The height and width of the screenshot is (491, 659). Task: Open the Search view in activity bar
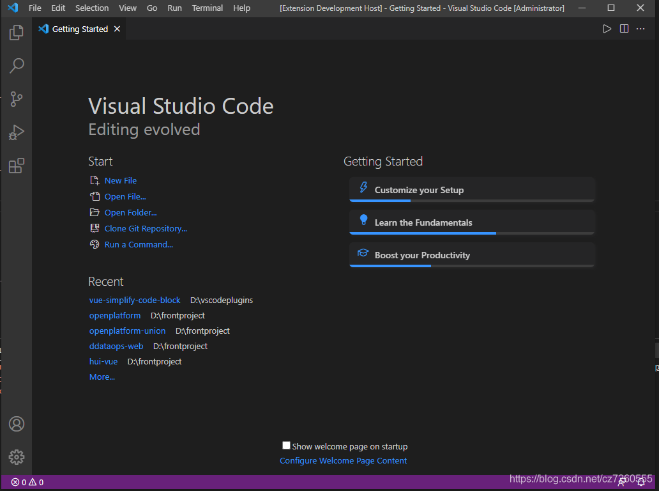(x=17, y=66)
